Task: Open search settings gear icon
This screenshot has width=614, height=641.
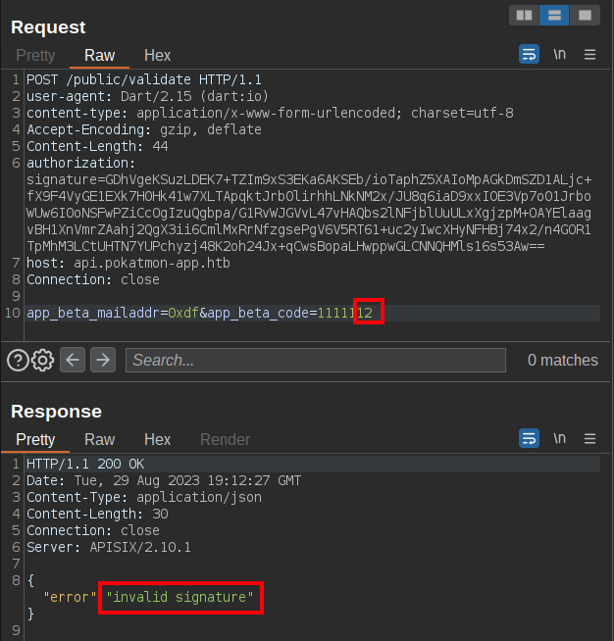Action: coord(42,360)
